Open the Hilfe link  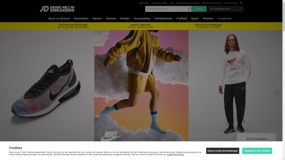click(x=171, y=3)
